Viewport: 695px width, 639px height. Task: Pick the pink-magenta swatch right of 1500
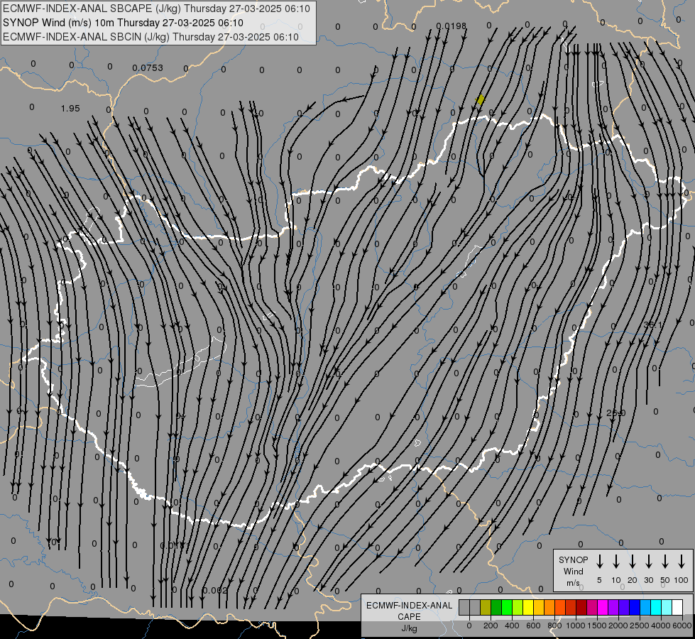[x=593, y=607]
